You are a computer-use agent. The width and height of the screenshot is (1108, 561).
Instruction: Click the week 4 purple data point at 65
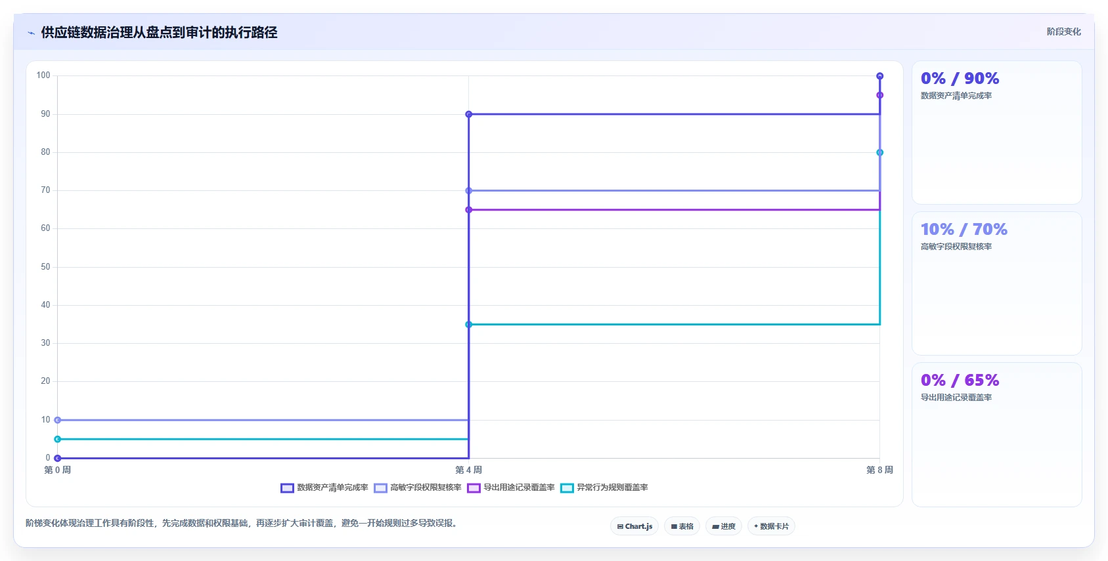click(x=469, y=210)
